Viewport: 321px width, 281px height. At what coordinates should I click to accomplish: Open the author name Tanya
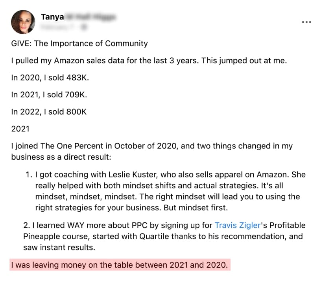[52, 17]
